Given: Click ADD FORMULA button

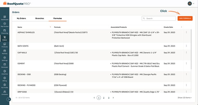Looking at the screenshot, I should click(185, 18).
